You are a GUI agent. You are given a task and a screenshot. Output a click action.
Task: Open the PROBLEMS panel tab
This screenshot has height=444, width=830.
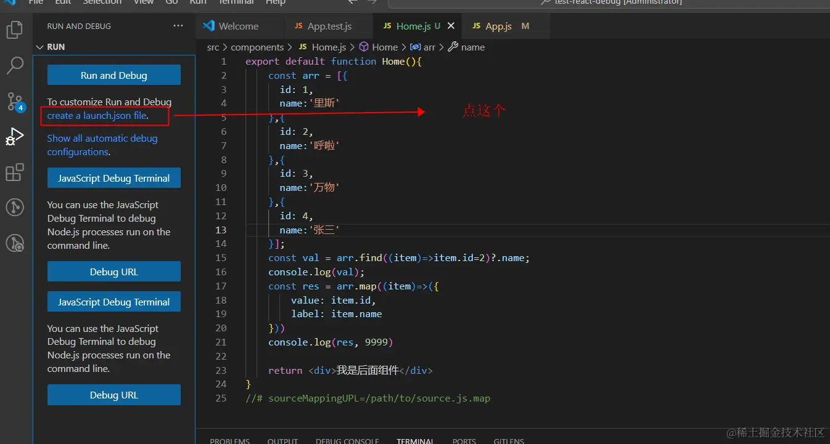(x=230, y=441)
